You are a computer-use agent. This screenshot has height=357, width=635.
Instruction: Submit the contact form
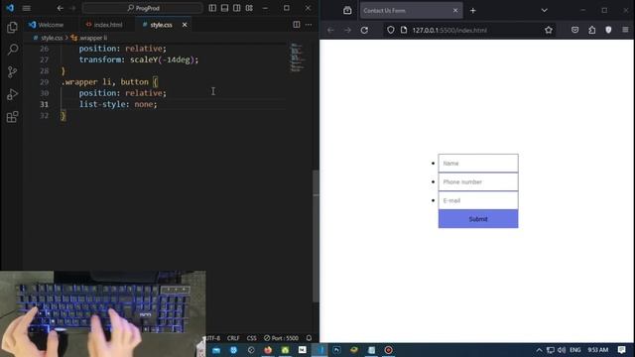click(x=478, y=219)
